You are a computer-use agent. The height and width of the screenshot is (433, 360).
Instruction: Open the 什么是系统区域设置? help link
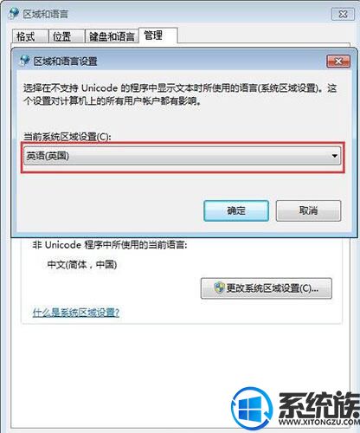click(76, 313)
